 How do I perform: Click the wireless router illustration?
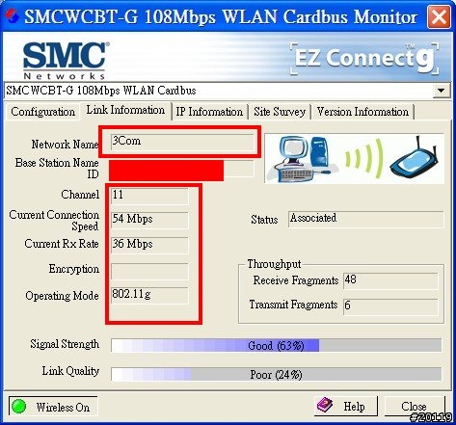click(x=414, y=157)
